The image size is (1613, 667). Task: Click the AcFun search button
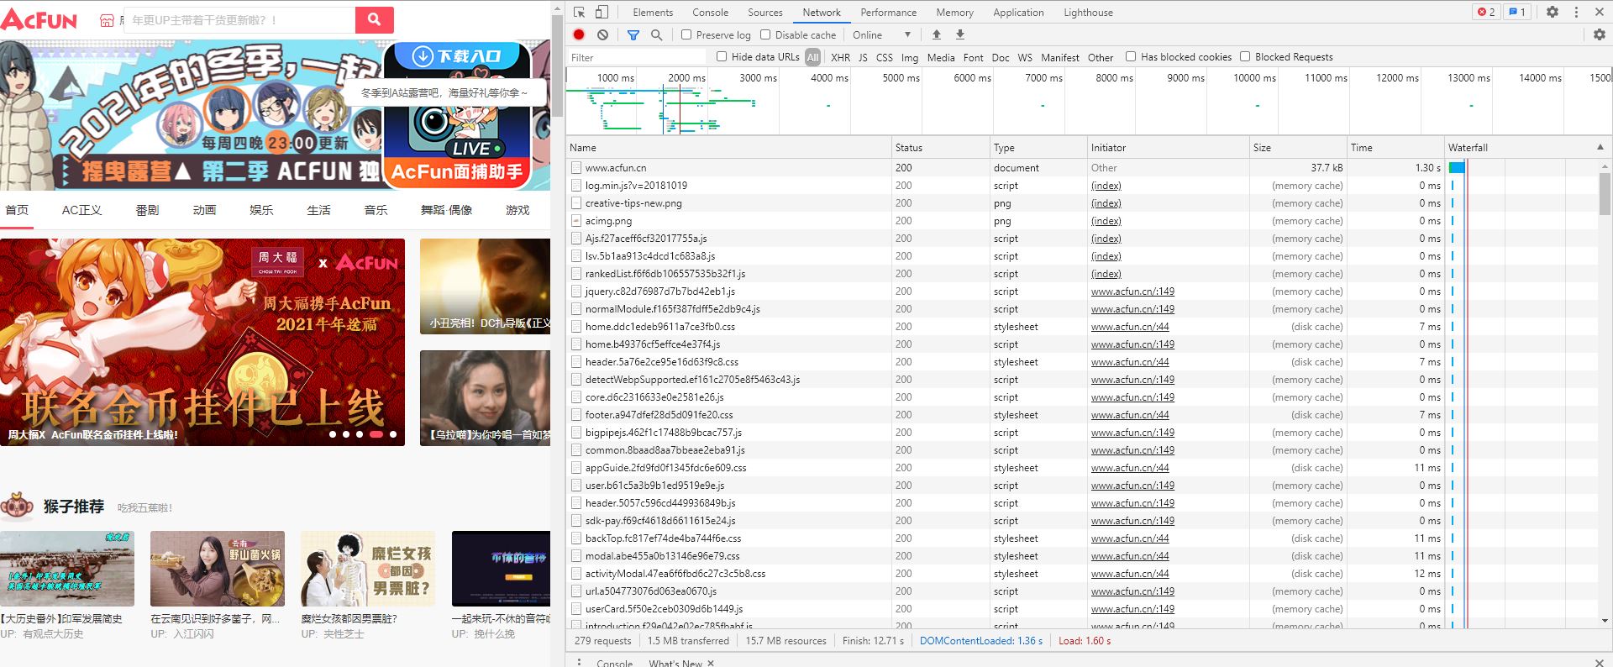pos(375,19)
